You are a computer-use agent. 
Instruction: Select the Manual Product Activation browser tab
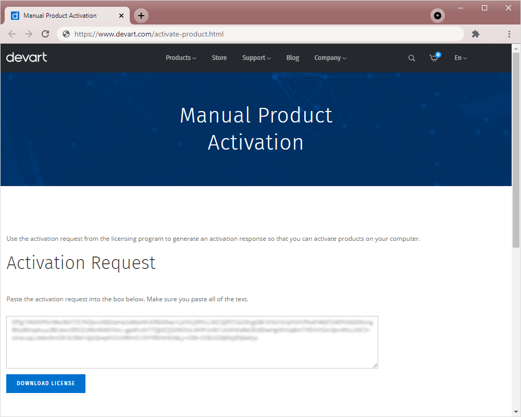click(67, 16)
